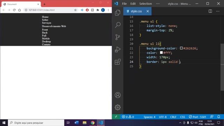Open the File menu
This screenshot has width=224, height=126.
coord(124,4)
